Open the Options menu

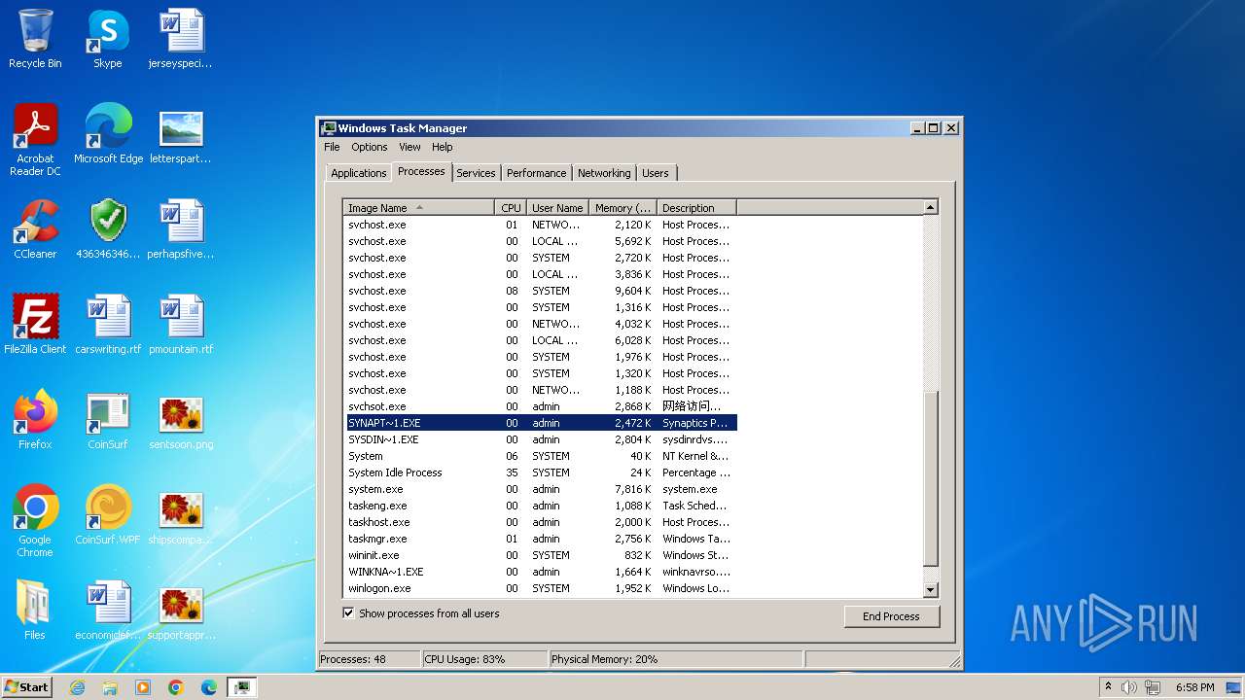tap(370, 147)
